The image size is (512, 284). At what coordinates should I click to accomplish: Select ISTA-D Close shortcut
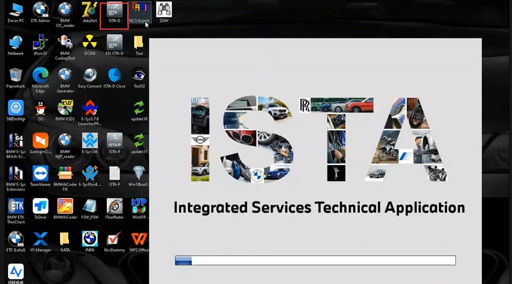pyautogui.click(x=114, y=78)
